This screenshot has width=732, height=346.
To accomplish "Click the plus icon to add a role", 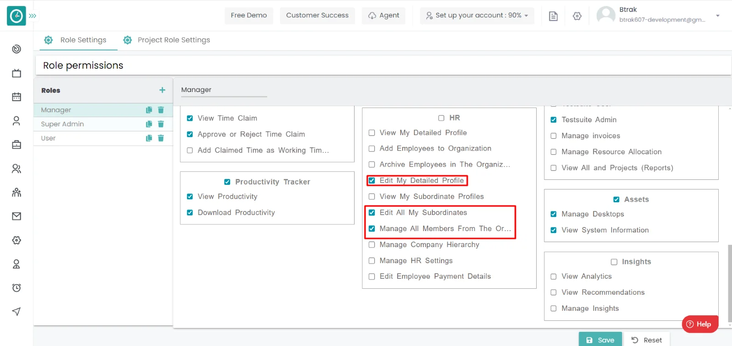I will click(162, 90).
